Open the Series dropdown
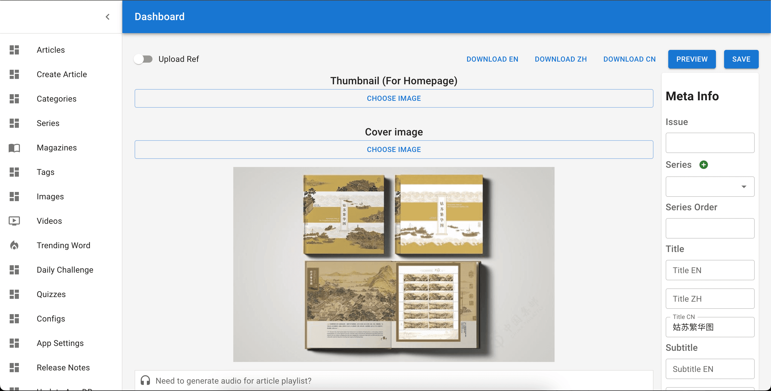This screenshot has width=771, height=391. point(710,187)
